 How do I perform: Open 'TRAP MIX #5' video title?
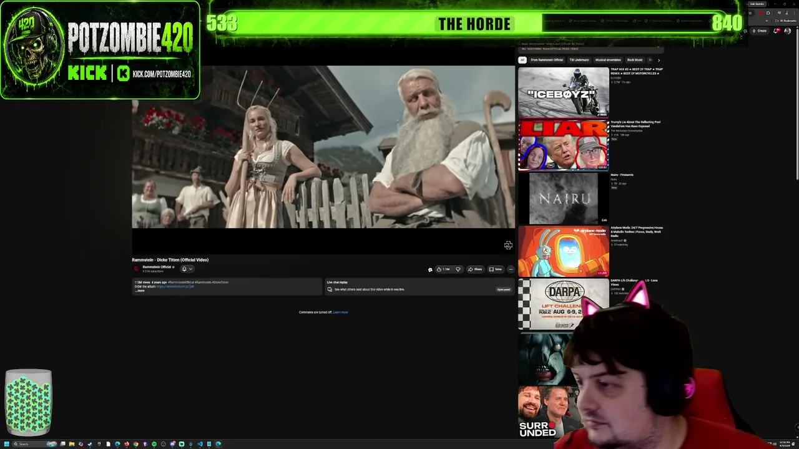pyautogui.click(x=637, y=71)
